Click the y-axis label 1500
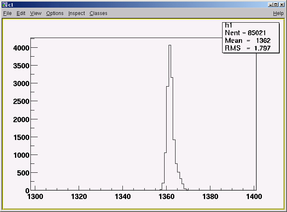The image size is (287, 212). 21,137
